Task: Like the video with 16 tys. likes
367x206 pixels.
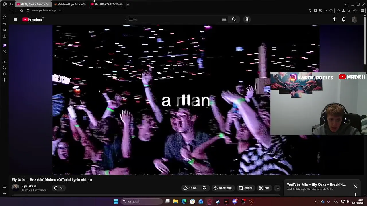Action: click(x=190, y=188)
